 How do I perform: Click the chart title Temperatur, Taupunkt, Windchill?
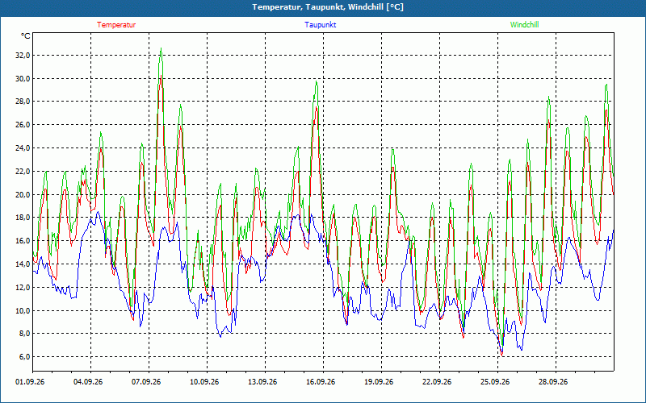[328, 7]
